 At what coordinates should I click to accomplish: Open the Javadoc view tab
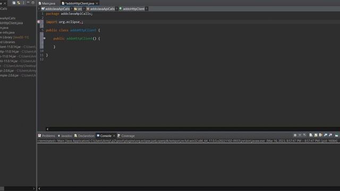pyautogui.click(x=65, y=136)
